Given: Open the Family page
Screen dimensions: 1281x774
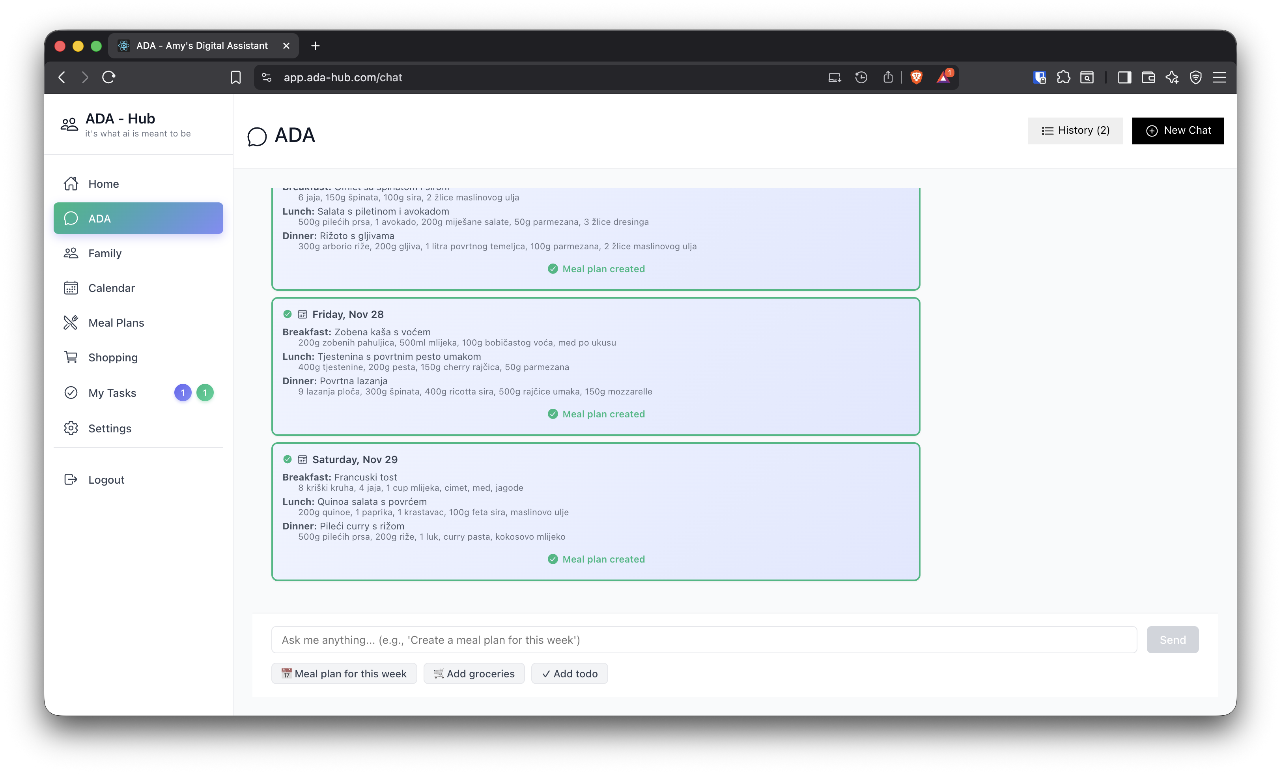Looking at the screenshot, I should pos(105,253).
